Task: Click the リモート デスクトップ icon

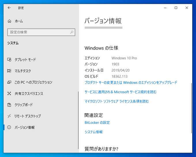Action: click(x=9, y=116)
